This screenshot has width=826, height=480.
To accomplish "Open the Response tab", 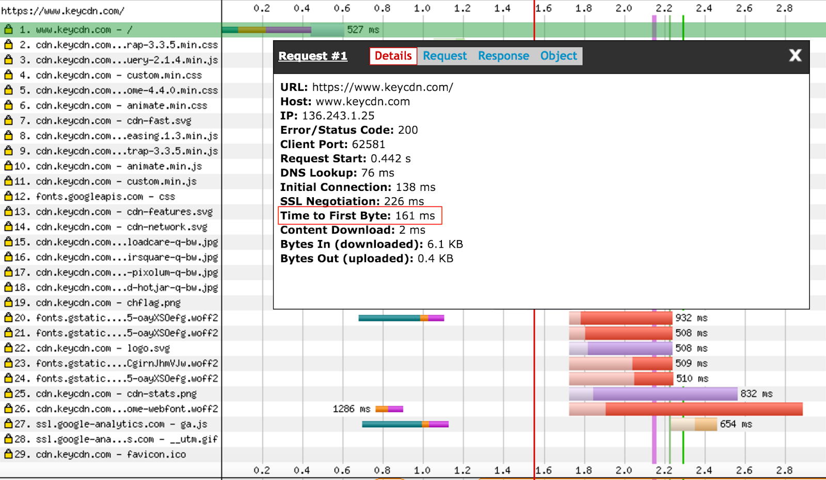I will coord(503,56).
